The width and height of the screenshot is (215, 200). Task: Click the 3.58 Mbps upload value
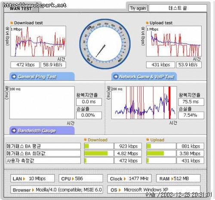(x=190, y=154)
